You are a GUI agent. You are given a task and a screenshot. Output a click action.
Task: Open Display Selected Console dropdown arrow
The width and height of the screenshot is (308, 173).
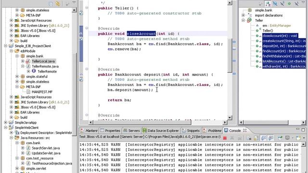293,138
